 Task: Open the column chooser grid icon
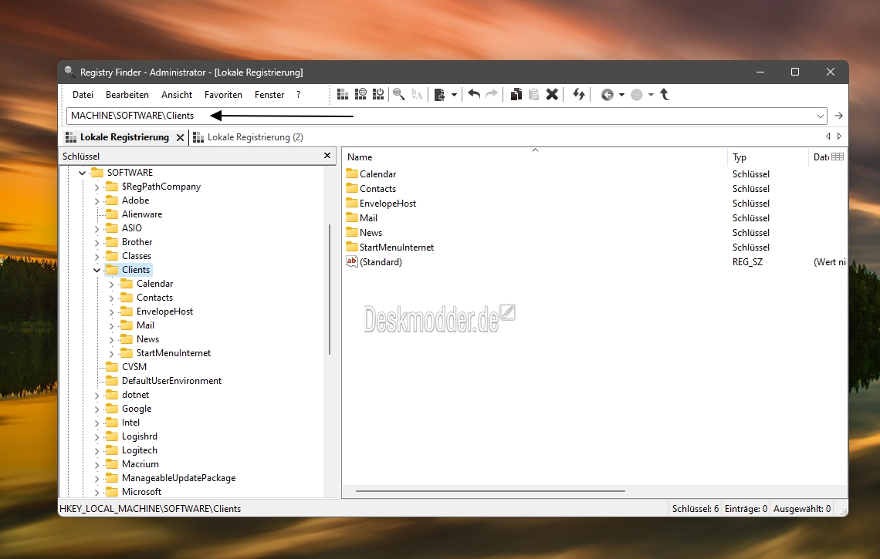tap(838, 157)
